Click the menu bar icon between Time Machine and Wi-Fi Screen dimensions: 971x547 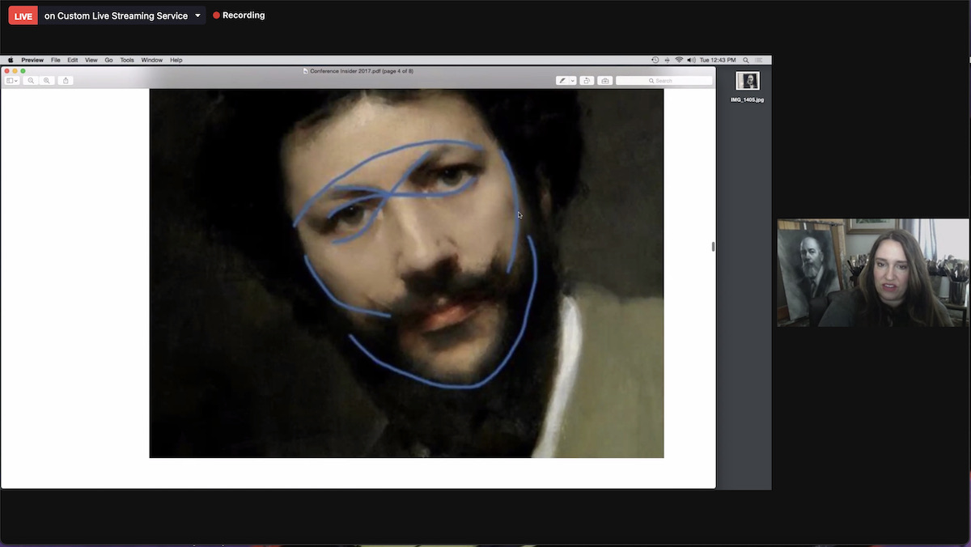tap(667, 60)
